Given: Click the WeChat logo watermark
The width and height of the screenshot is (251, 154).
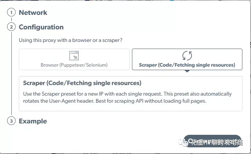Looking at the screenshot, I should pyautogui.click(x=183, y=142).
